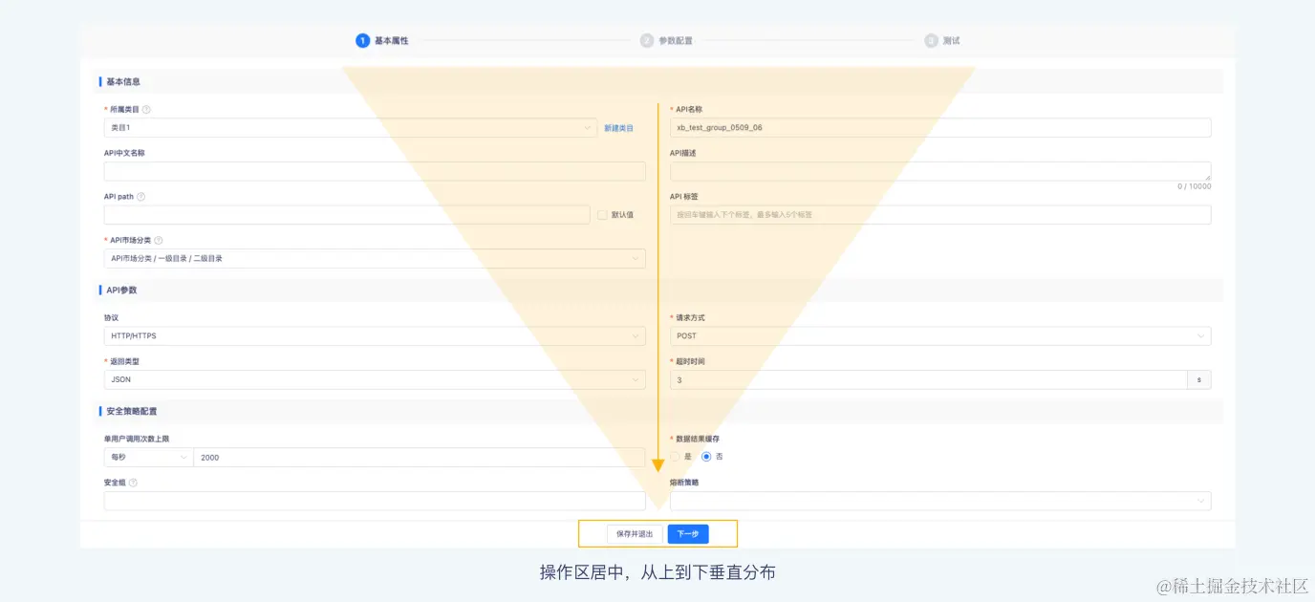Click the help icon next to 安全组
Screen dimensions: 1315x602
point(135,482)
